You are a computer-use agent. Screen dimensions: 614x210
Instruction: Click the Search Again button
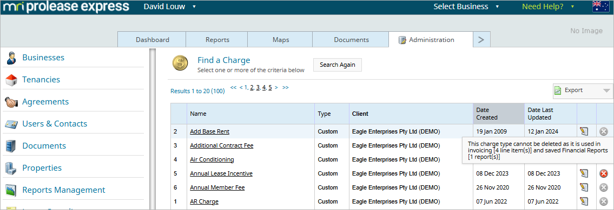click(338, 65)
